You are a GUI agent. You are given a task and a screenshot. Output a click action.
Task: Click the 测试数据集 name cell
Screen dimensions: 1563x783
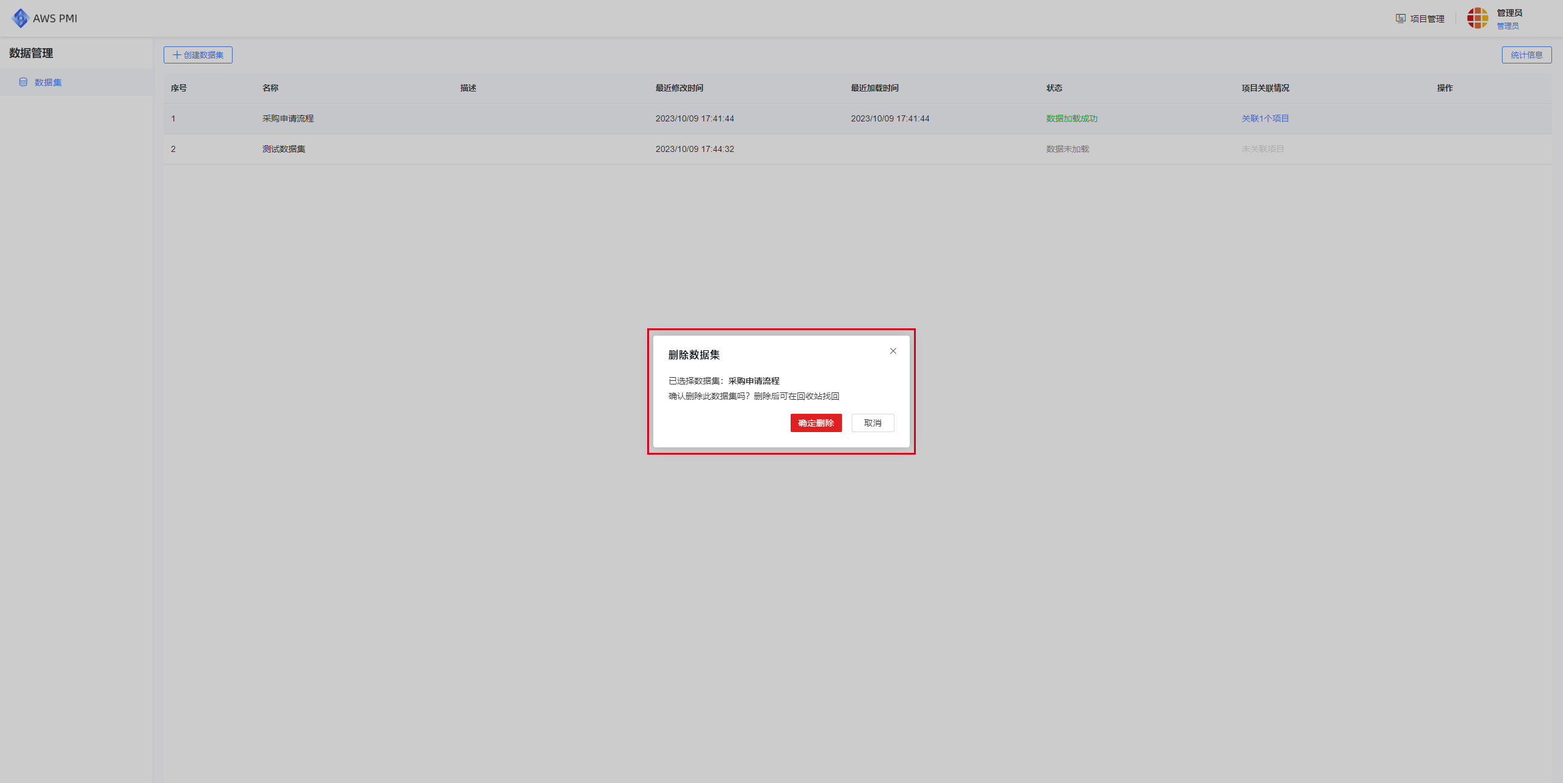(x=284, y=149)
